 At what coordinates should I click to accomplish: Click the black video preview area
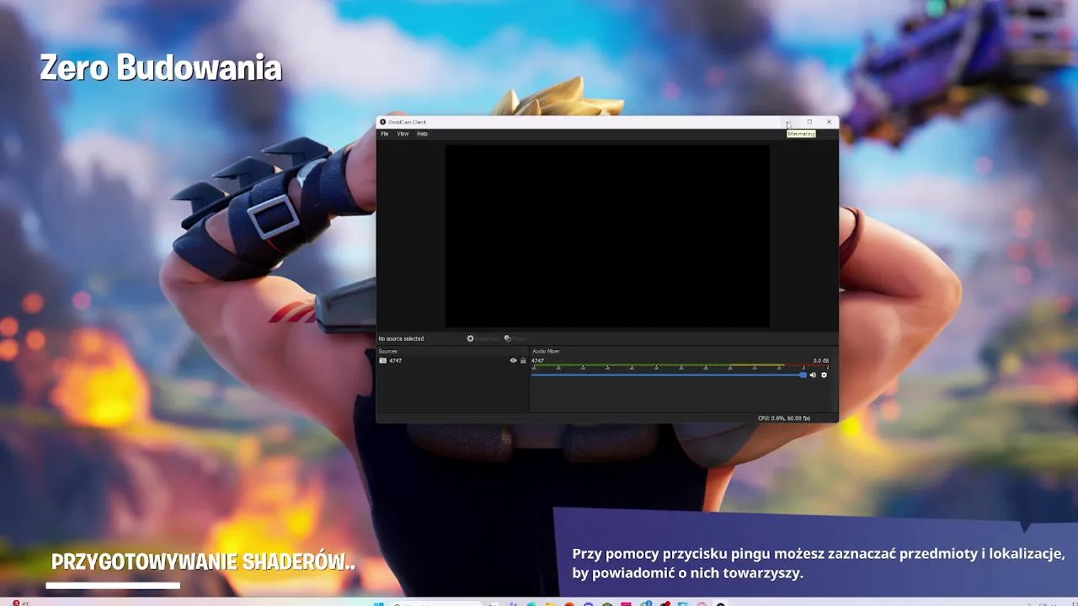tap(607, 236)
